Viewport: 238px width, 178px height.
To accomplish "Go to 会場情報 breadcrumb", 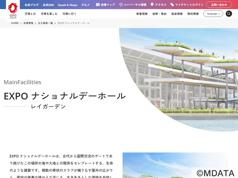I will click(28, 23).
